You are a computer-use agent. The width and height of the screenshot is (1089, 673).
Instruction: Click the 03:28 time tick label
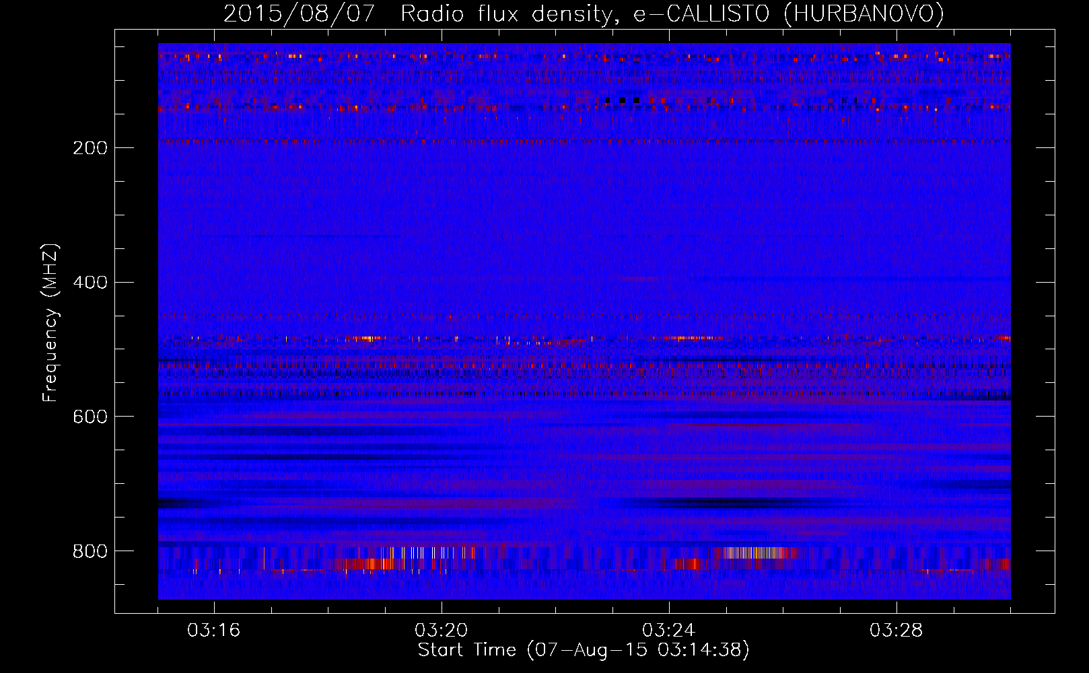click(896, 631)
